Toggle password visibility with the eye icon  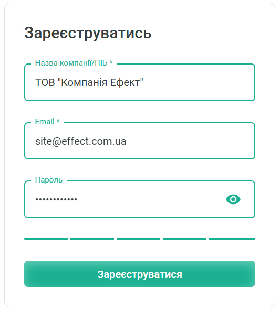coord(233,199)
